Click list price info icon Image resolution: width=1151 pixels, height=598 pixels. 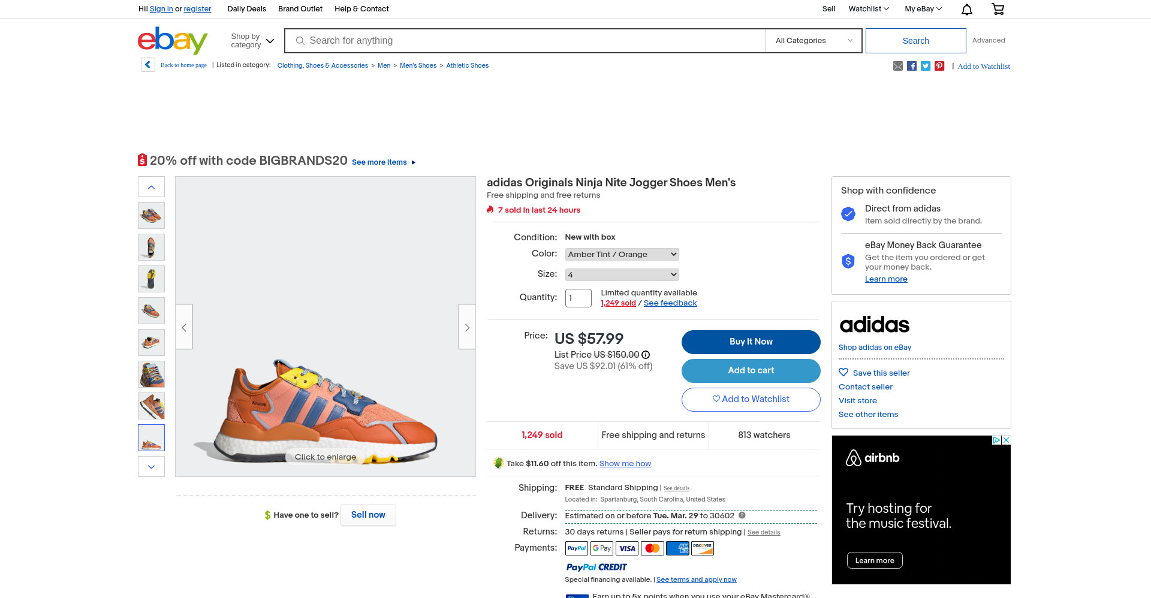coord(646,355)
